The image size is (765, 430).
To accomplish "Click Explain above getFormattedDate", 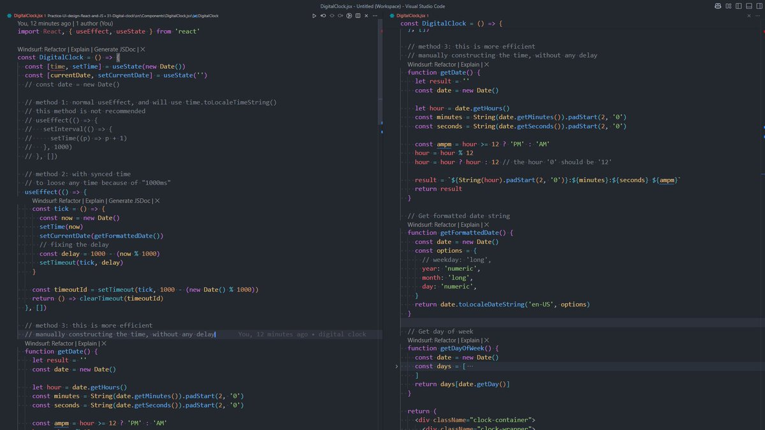I will pos(470,224).
